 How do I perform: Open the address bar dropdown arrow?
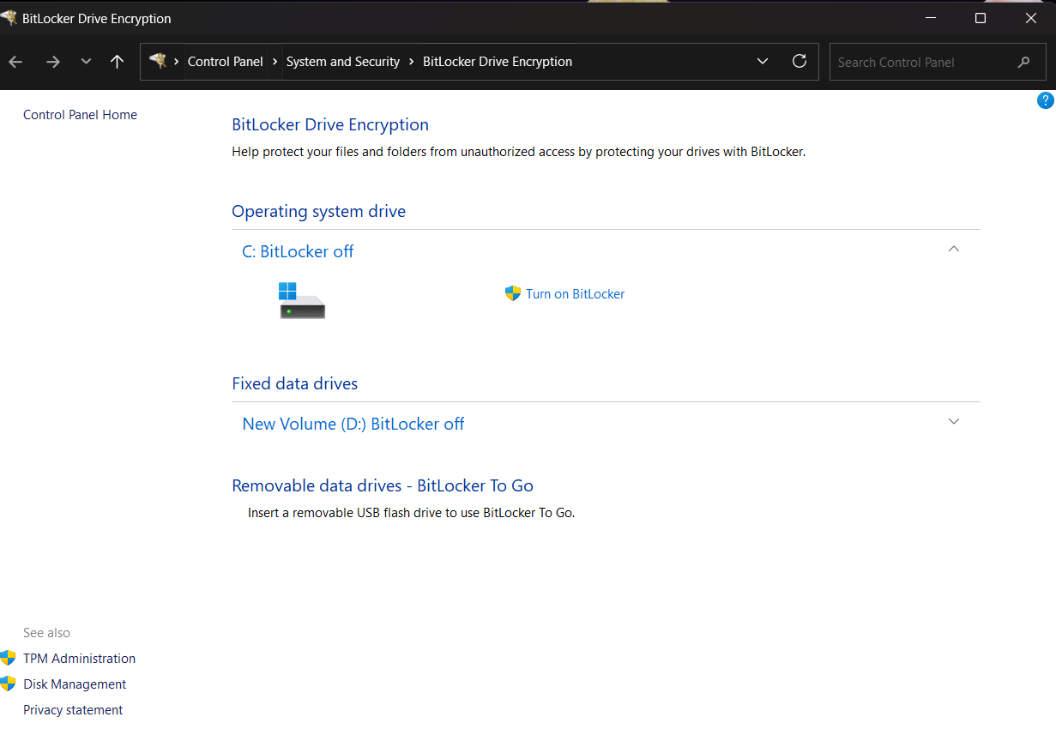762,61
